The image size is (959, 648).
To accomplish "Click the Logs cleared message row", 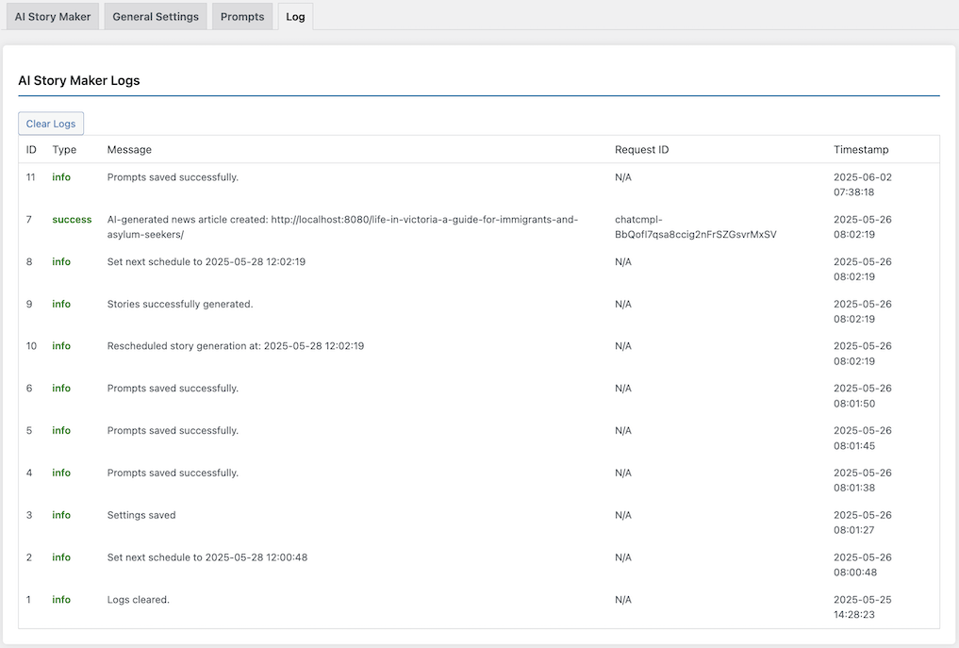I will pyautogui.click(x=479, y=607).
